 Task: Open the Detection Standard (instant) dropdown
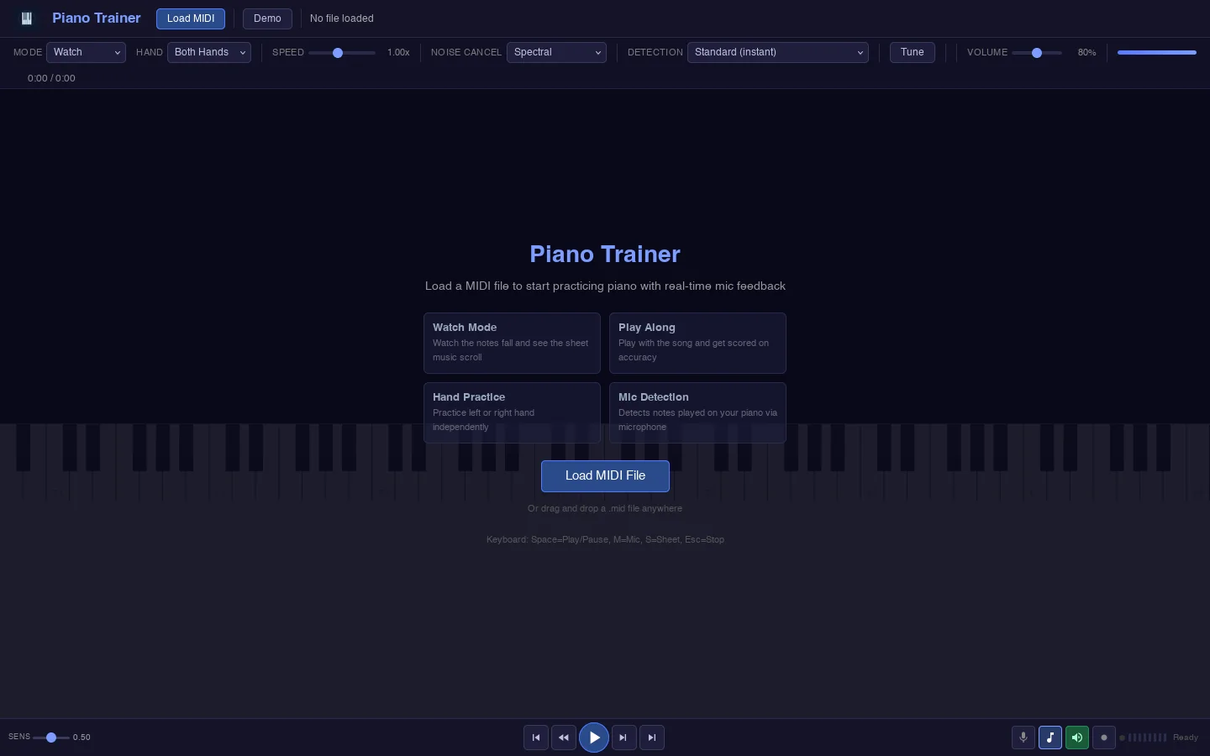click(778, 52)
